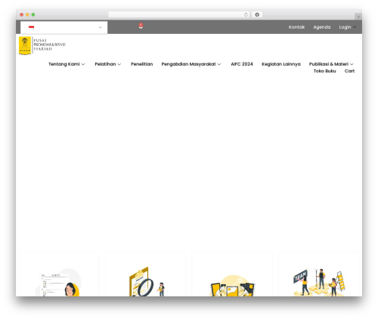
Task: Go to the Agenda page
Action: (x=322, y=27)
